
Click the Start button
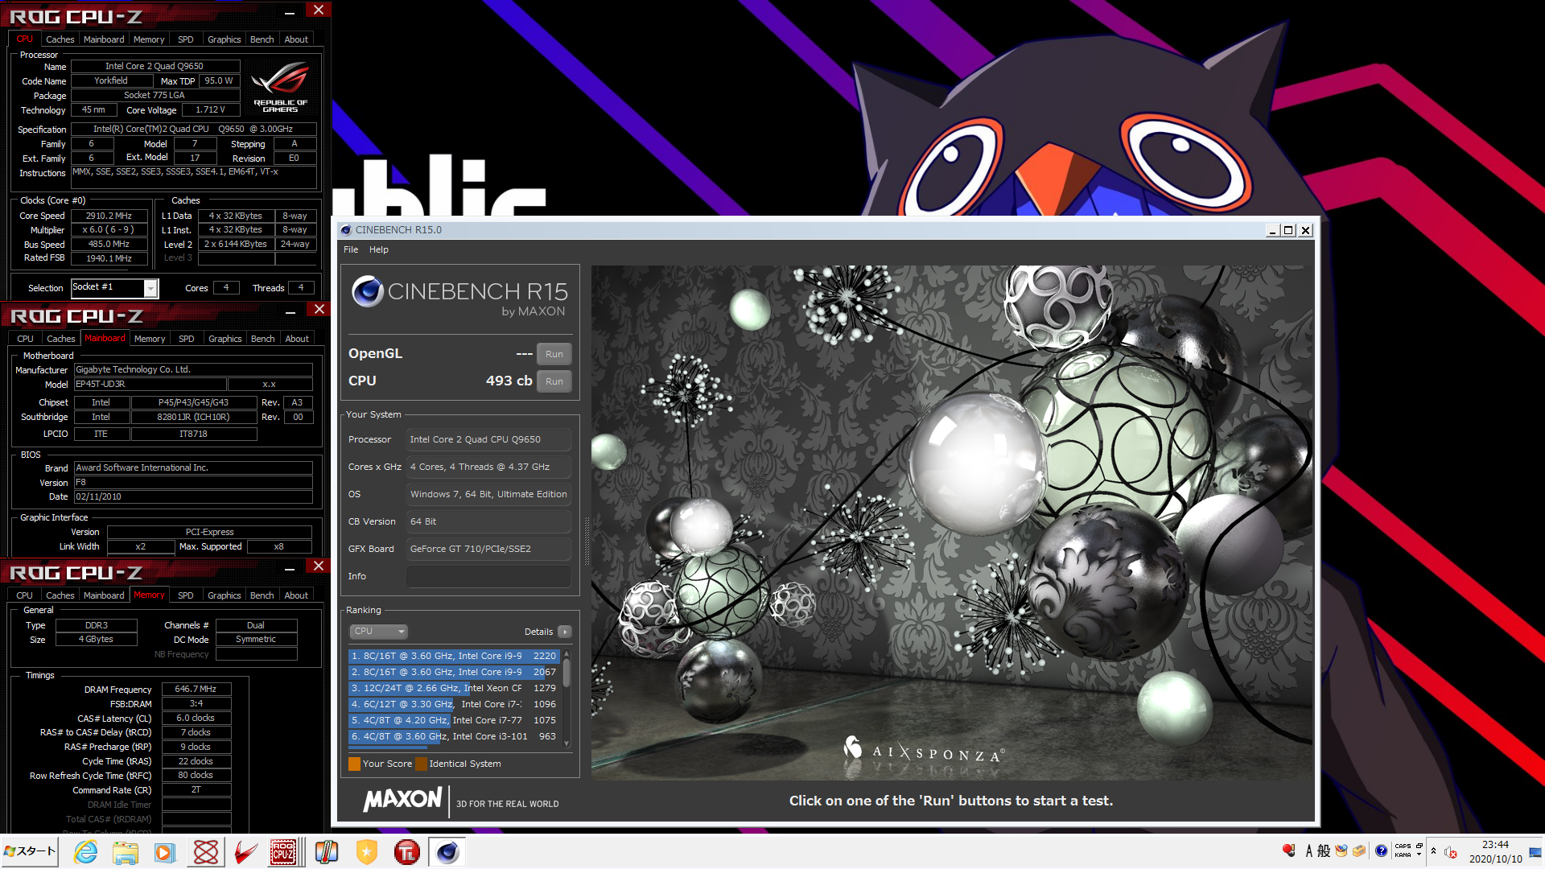point(30,851)
